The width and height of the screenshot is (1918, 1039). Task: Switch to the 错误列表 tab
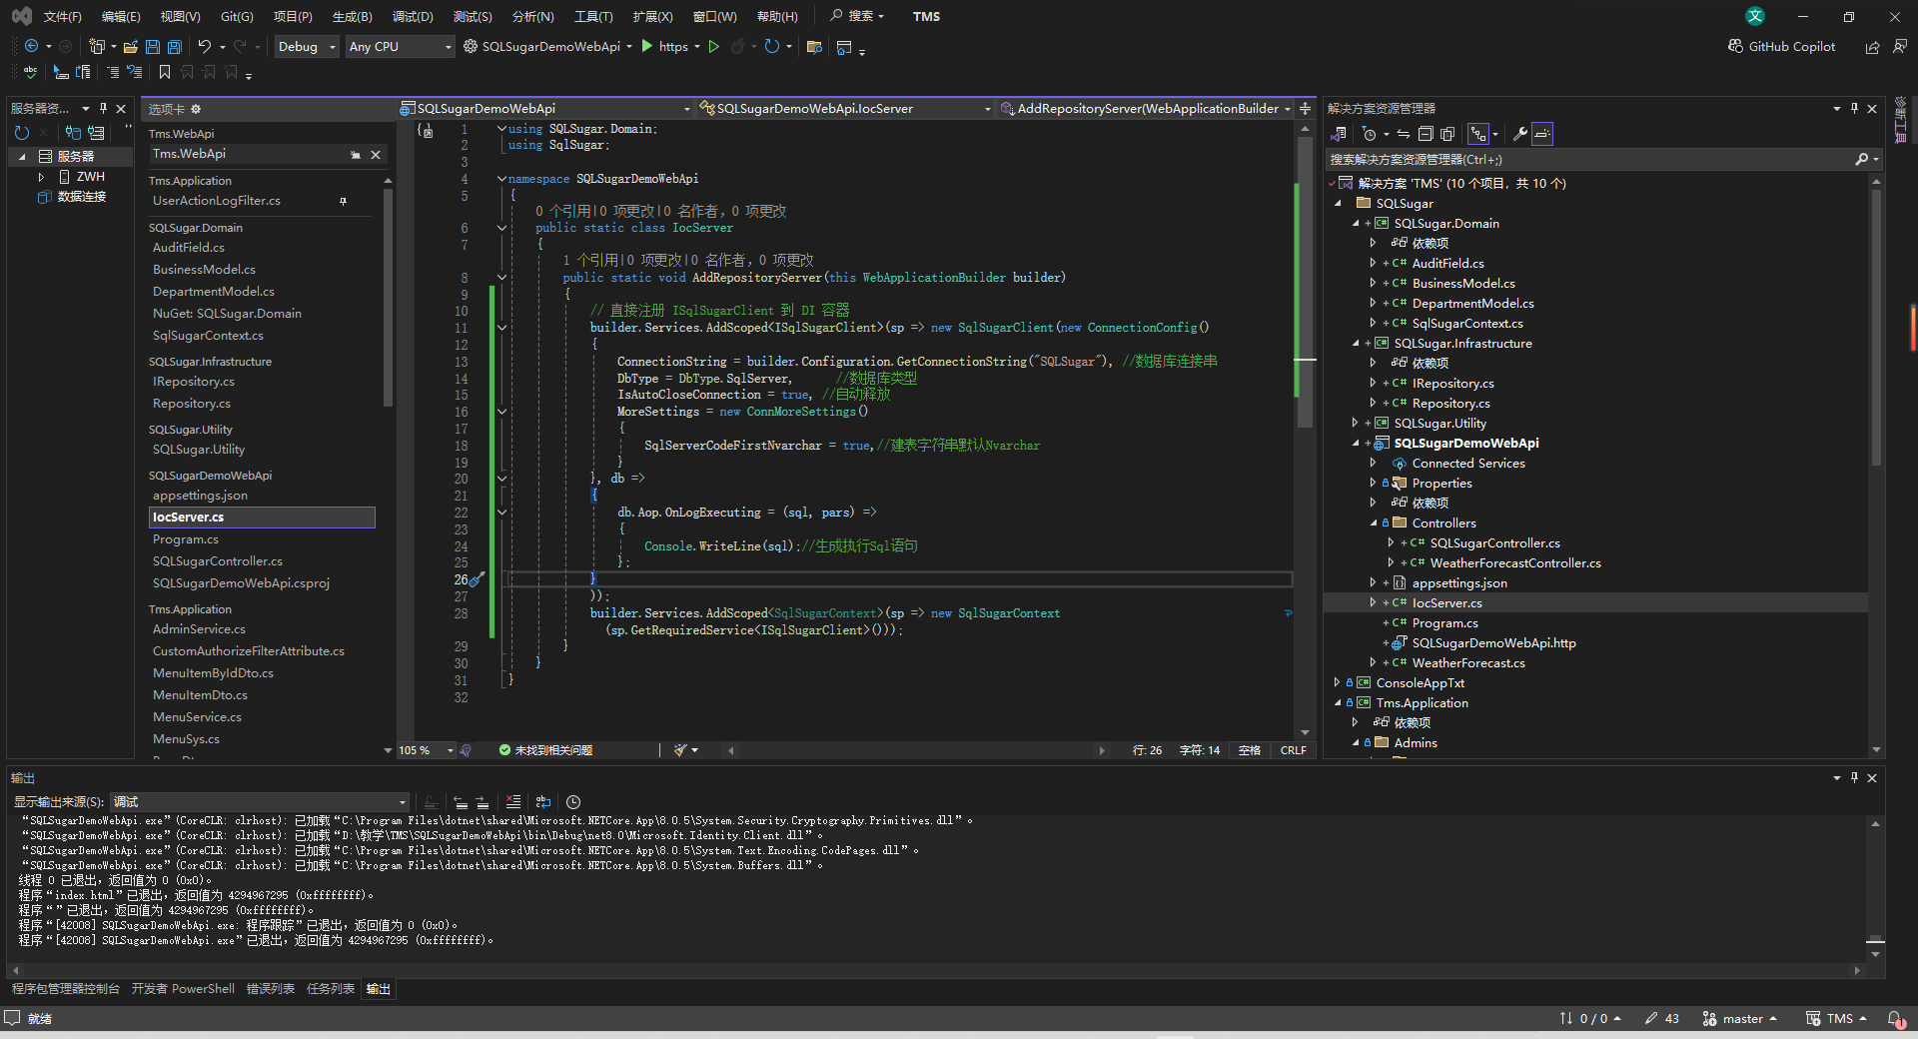click(271, 989)
